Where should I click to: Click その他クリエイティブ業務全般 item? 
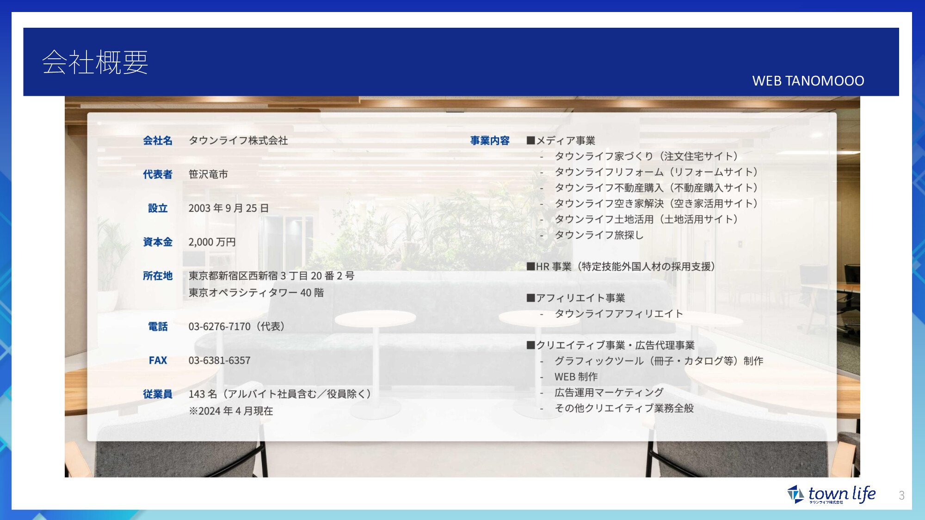[x=624, y=408]
